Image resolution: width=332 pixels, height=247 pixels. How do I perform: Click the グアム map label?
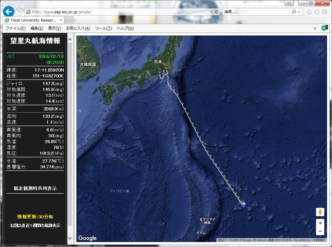click(201, 233)
